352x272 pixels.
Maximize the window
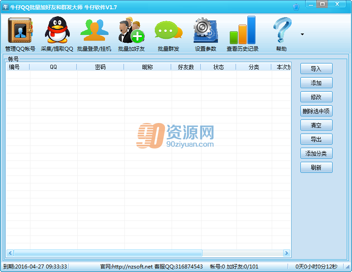(x=322, y=4)
